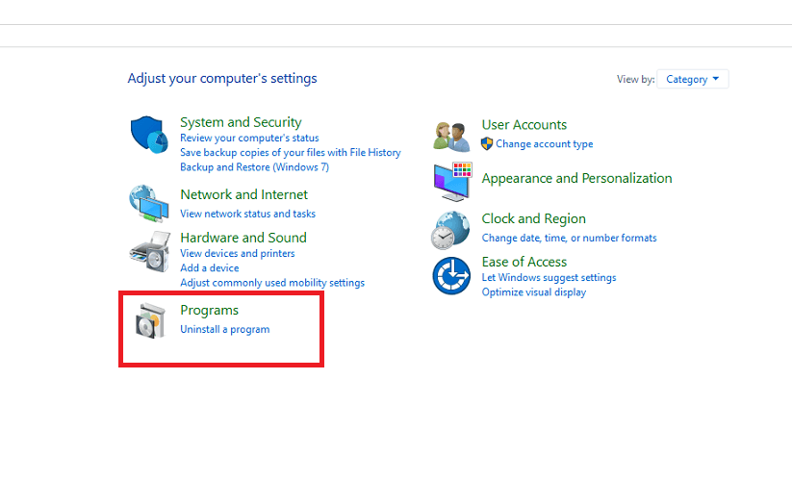Open the Clock and Region globe-clock icon
The height and width of the screenshot is (481, 792).
pyautogui.click(x=450, y=230)
